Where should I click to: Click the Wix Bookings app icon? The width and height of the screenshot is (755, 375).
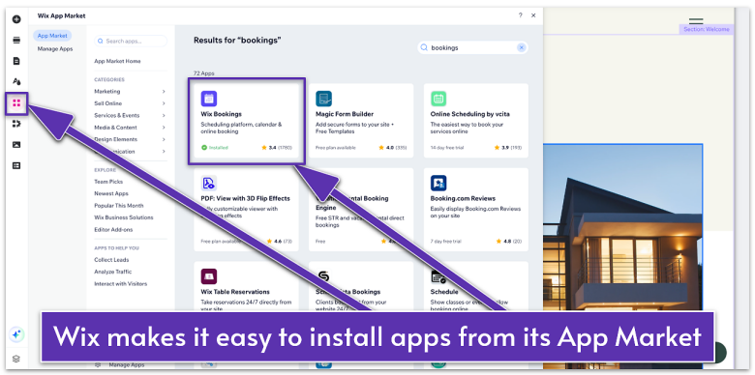209,99
